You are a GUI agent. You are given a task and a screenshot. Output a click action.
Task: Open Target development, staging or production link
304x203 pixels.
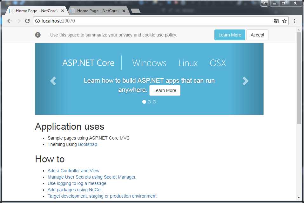point(102,196)
